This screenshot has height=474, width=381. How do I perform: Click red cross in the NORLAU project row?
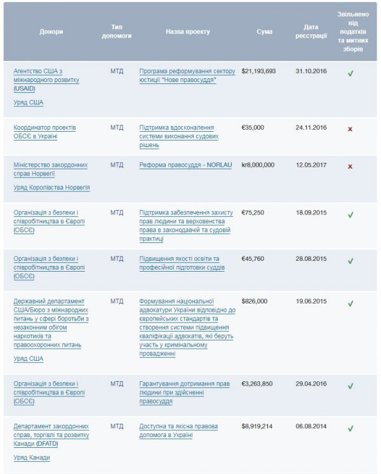[x=350, y=167]
